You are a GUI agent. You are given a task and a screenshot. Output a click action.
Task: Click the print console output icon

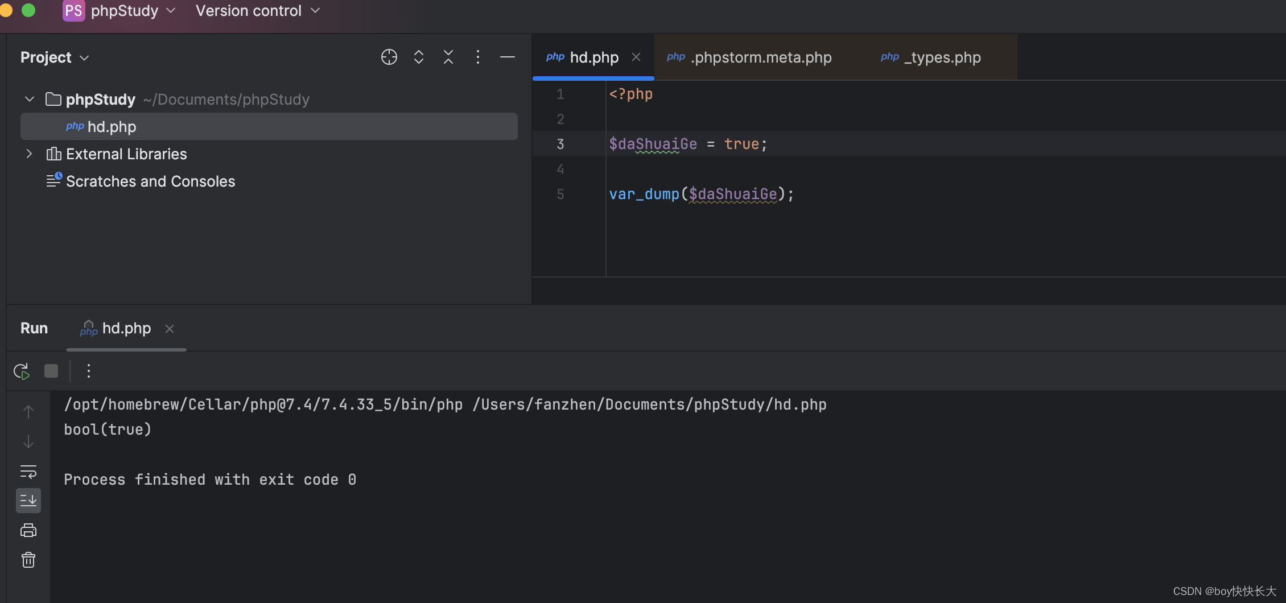click(28, 530)
